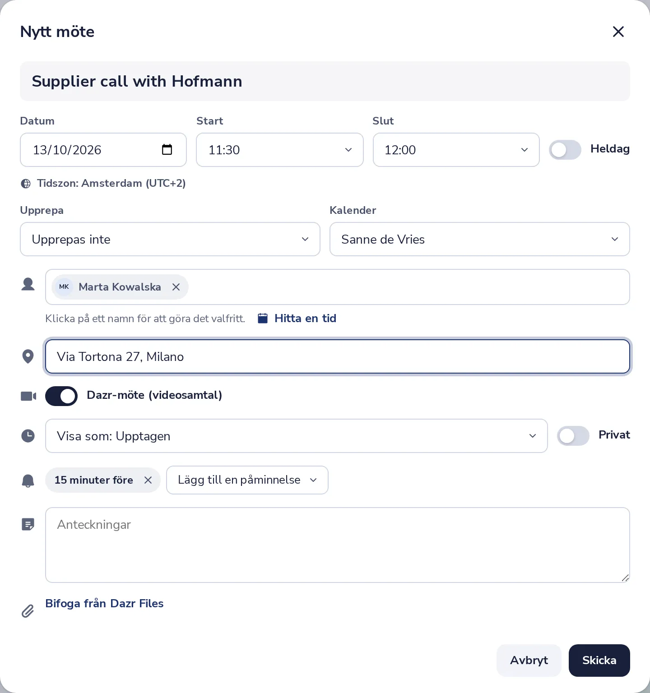Remove Marta Kowalska from attendees

pos(176,287)
